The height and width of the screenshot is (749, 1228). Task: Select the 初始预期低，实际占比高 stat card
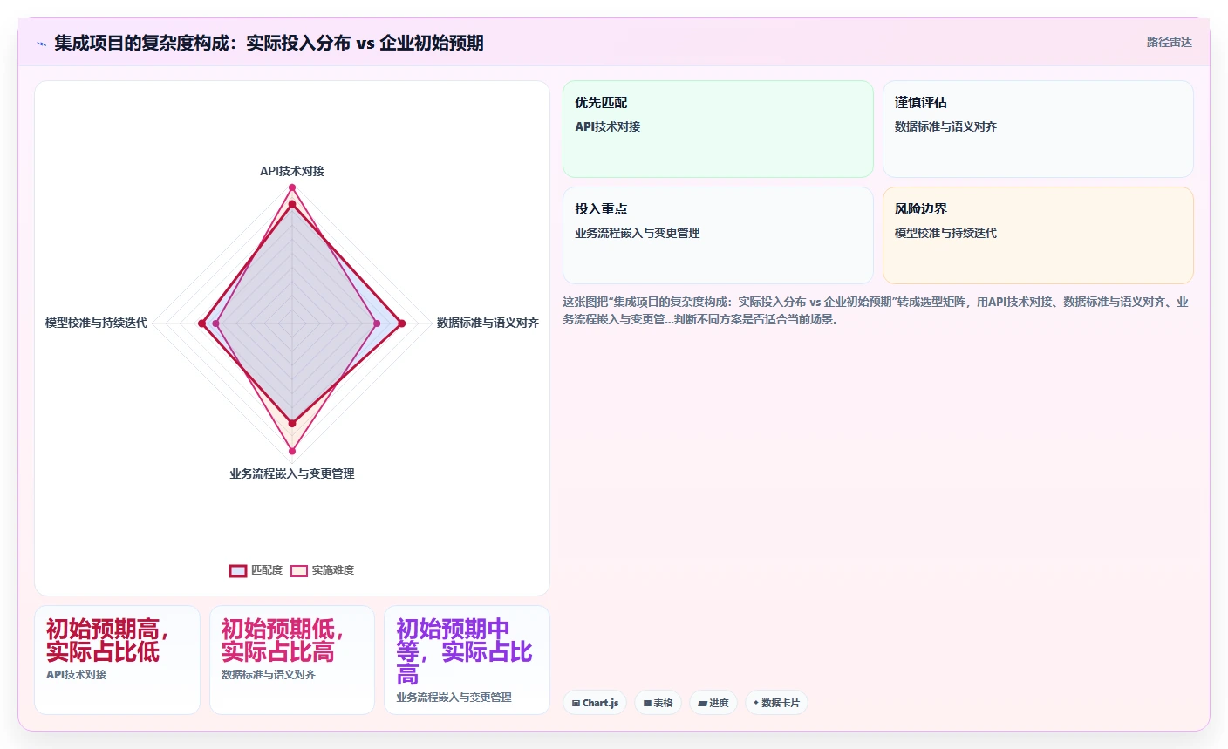pos(292,660)
